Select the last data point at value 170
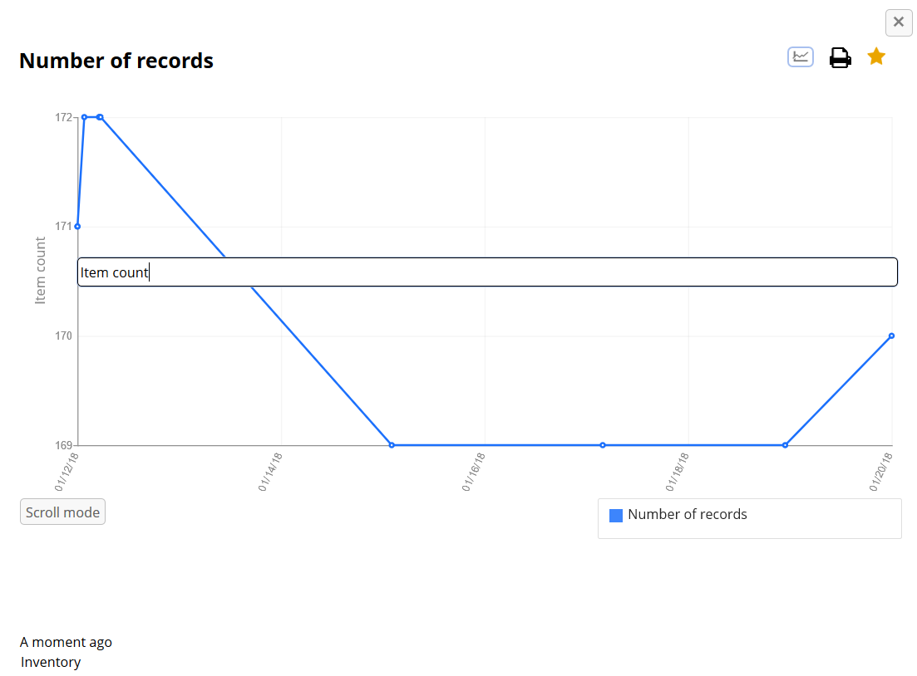The image size is (917, 676). coord(891,336)
